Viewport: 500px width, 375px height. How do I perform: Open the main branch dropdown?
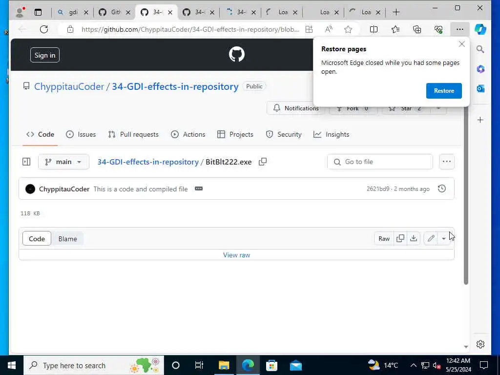[x=64, y=162]
